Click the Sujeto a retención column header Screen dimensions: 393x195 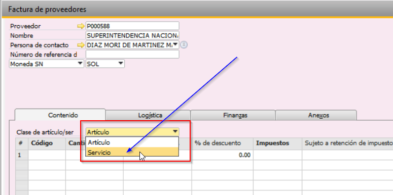(x=347, y=143)
